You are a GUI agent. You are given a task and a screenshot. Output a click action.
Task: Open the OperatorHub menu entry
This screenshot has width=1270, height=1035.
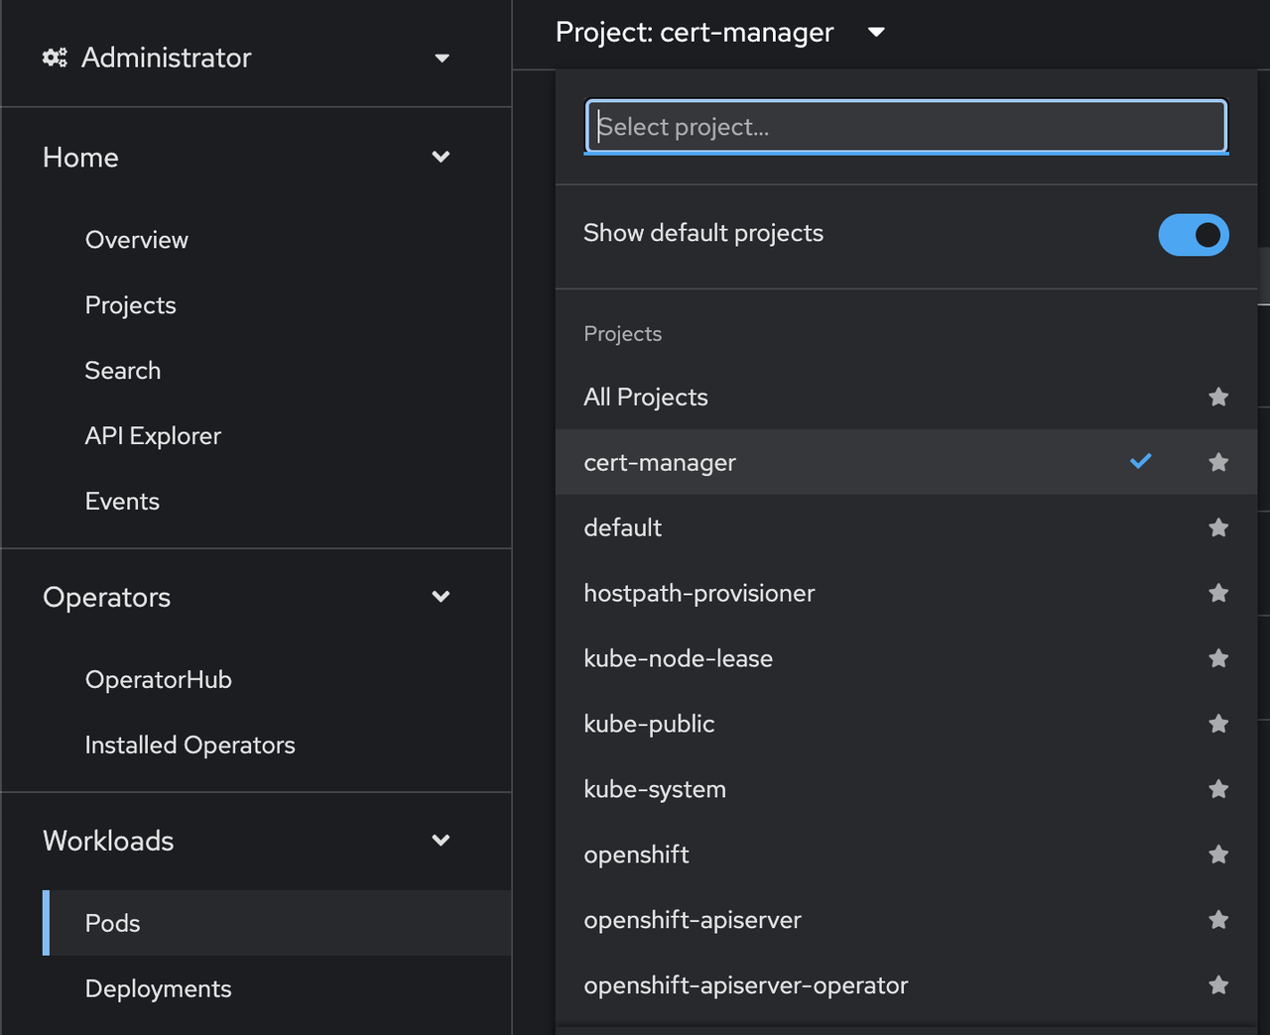(x=158, y=679)
